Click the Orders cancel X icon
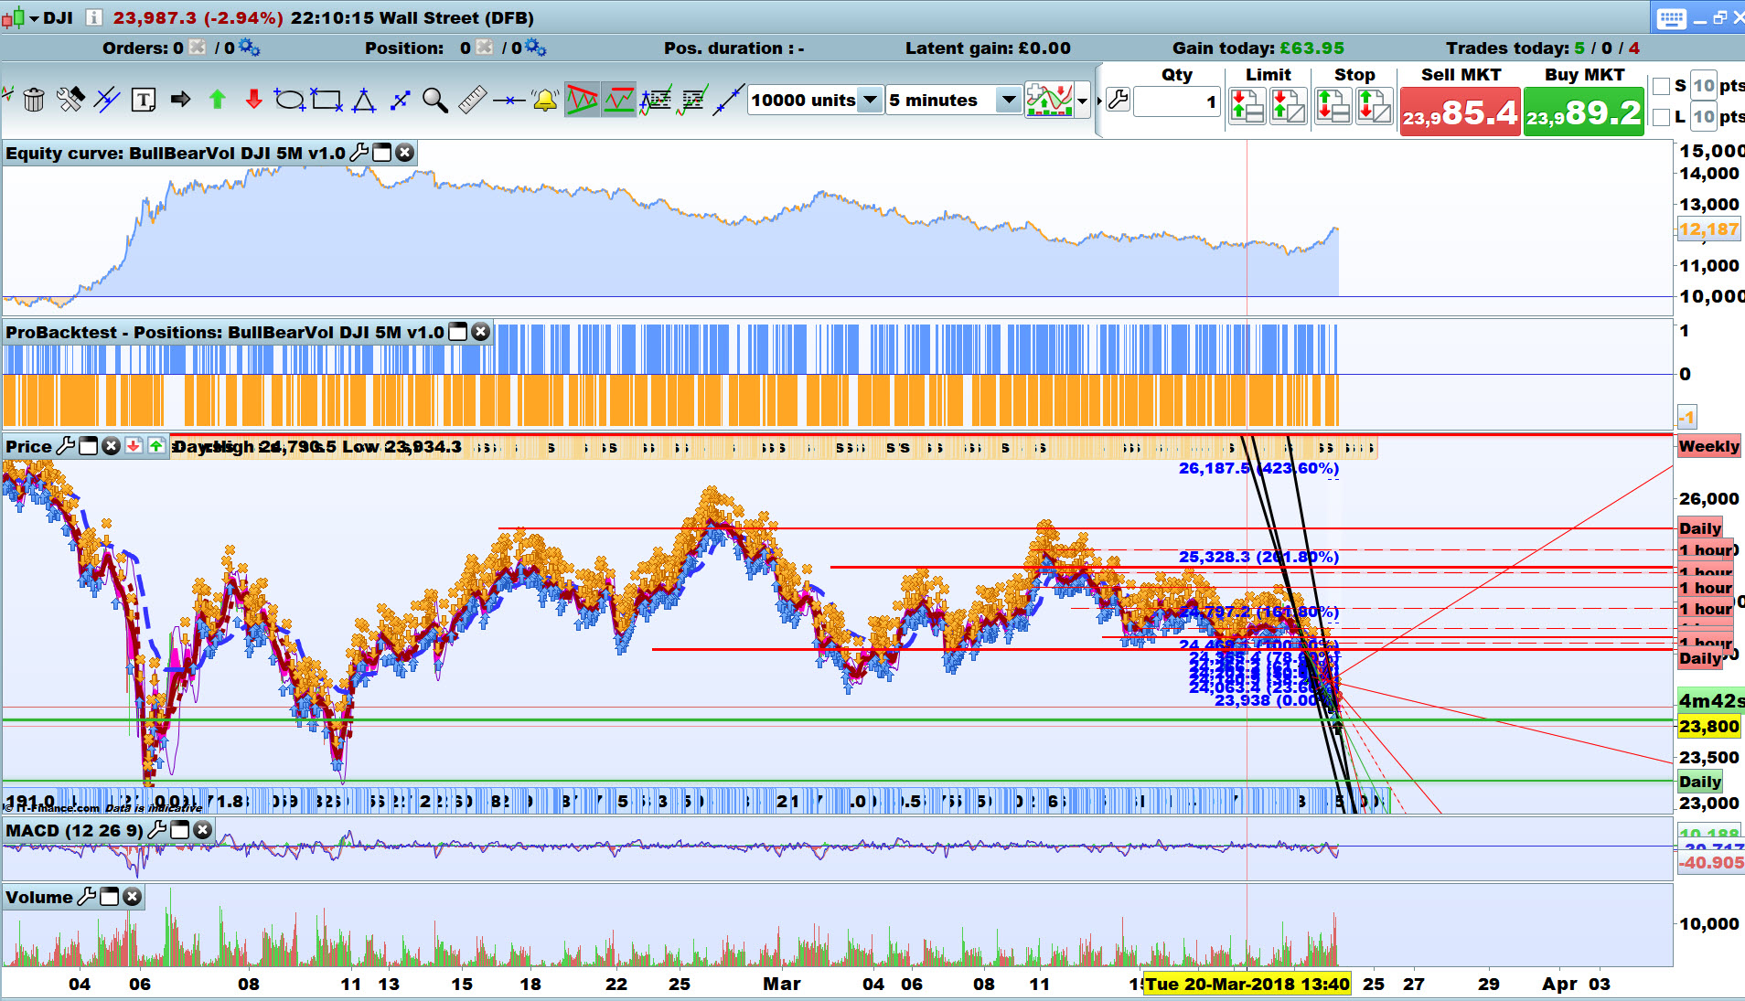Screen dimensions: 1745x1001 (x=198, y=48)
